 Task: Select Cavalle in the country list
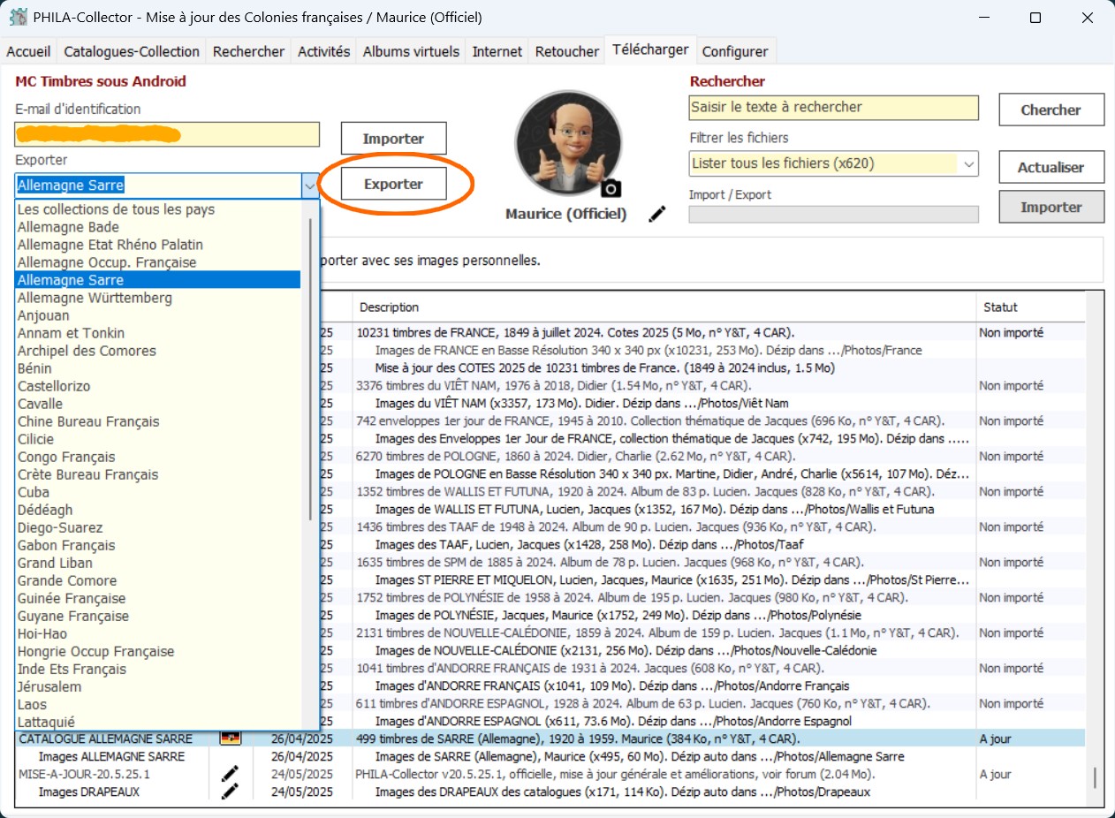[159, 404]
